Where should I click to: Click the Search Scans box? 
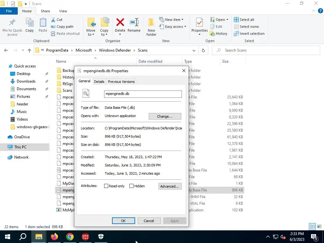[266, 50]
